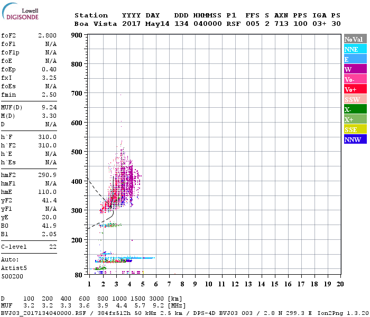Click the foF2 value 2.800
This screenshot has width=370, height=317.
click(47, 35)
